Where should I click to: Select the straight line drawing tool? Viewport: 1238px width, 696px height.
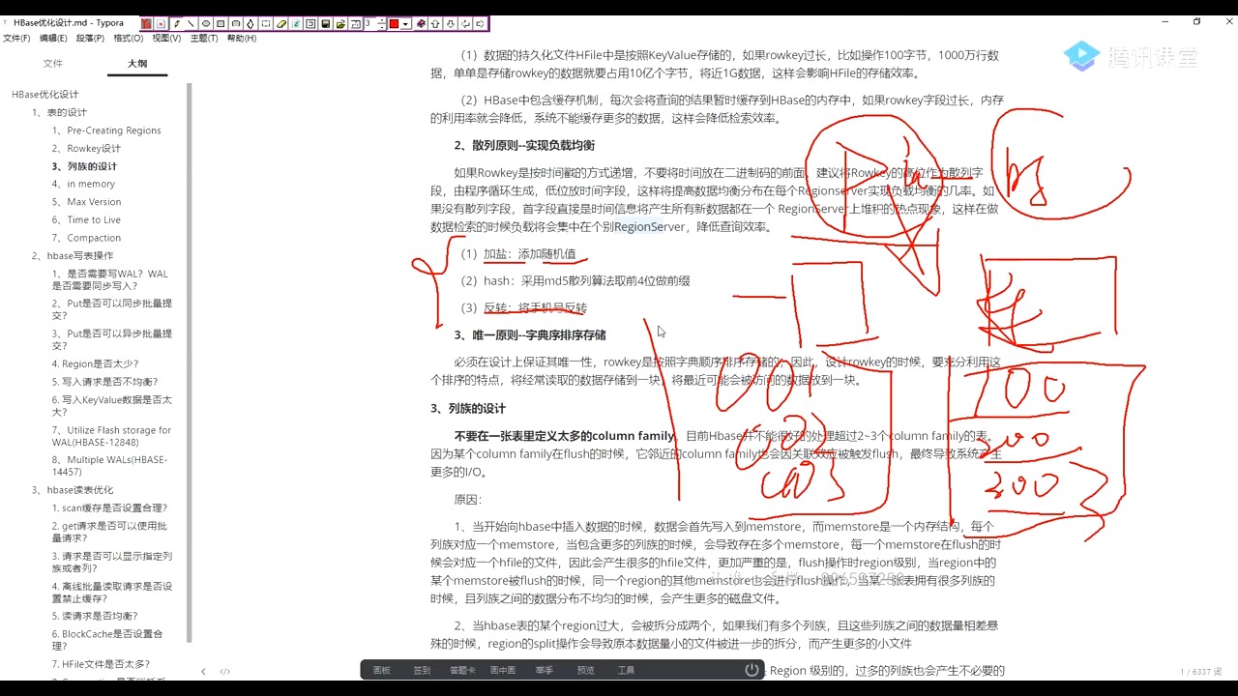click(x=192, y=23)
